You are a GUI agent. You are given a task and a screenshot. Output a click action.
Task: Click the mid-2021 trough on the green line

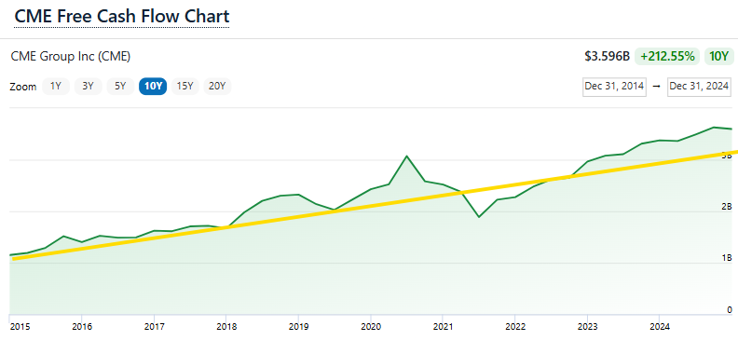pos(479,217)
